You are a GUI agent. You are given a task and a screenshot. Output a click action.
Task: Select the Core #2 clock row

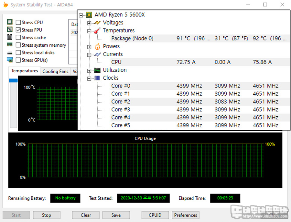[200, 102]
